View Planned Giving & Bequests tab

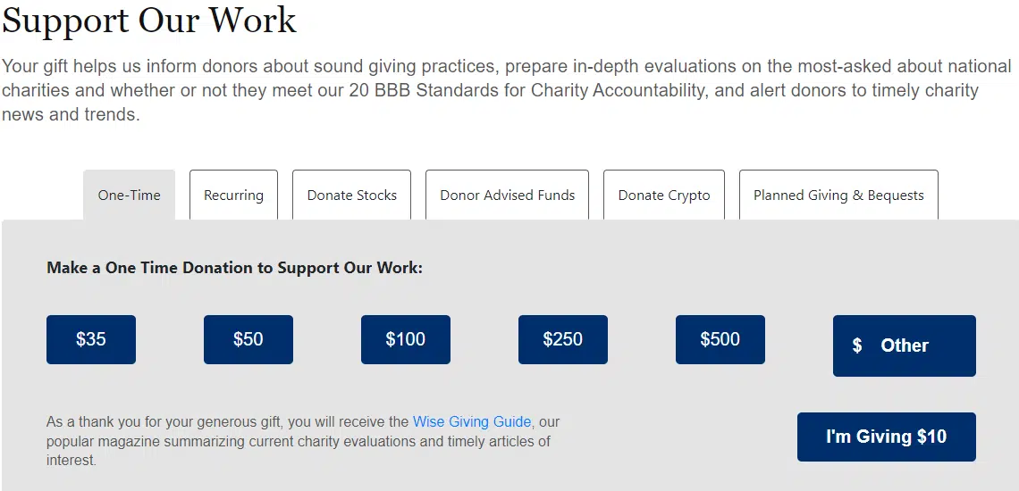tap(838, 196)
